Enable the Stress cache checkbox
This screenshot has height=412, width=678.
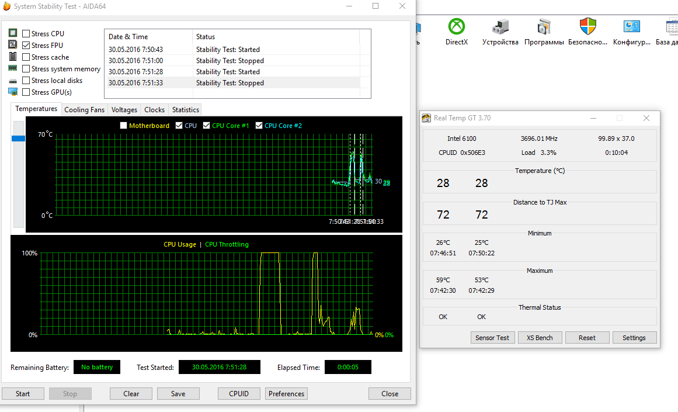26,57
